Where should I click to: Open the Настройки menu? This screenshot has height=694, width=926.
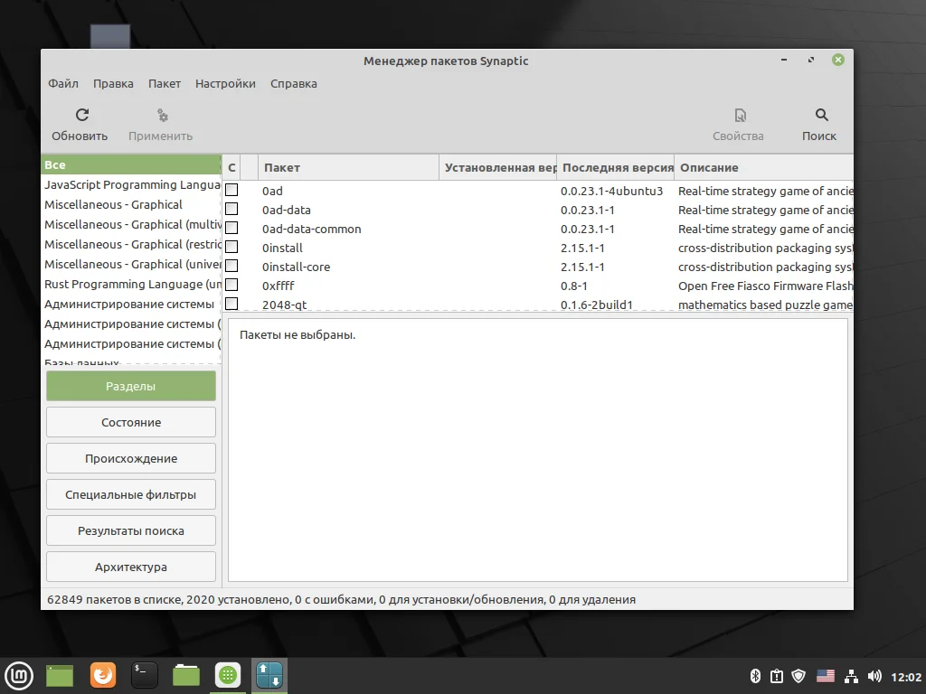coord(225,84)
